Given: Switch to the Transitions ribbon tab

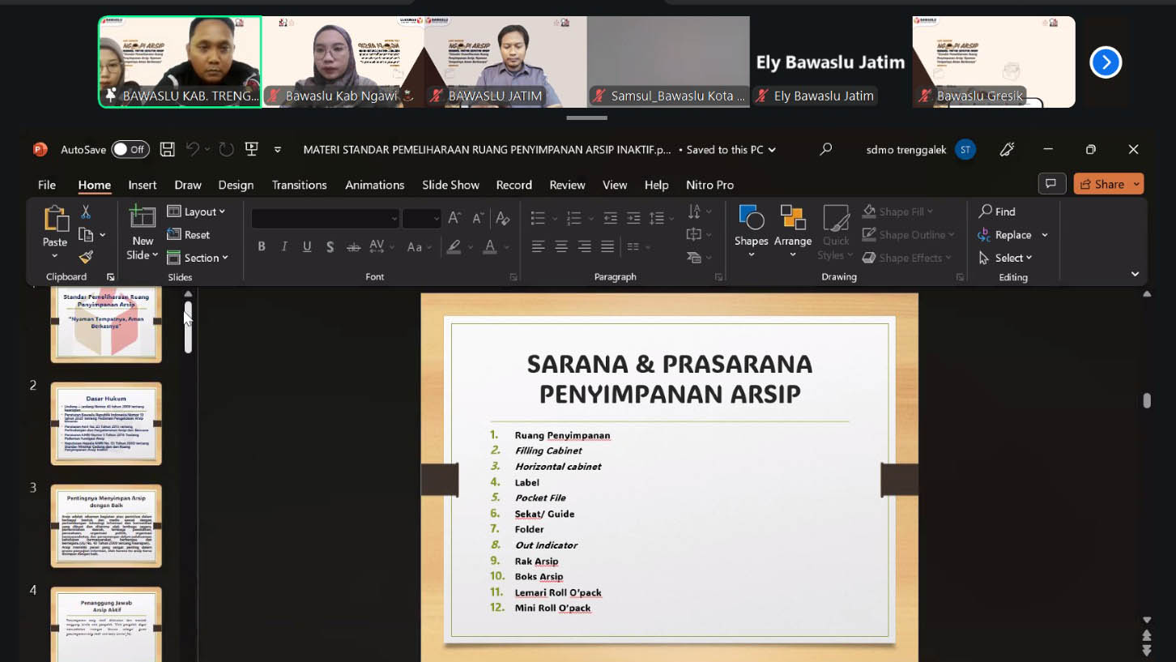Looking at the screenshot, I should (299, 185).
